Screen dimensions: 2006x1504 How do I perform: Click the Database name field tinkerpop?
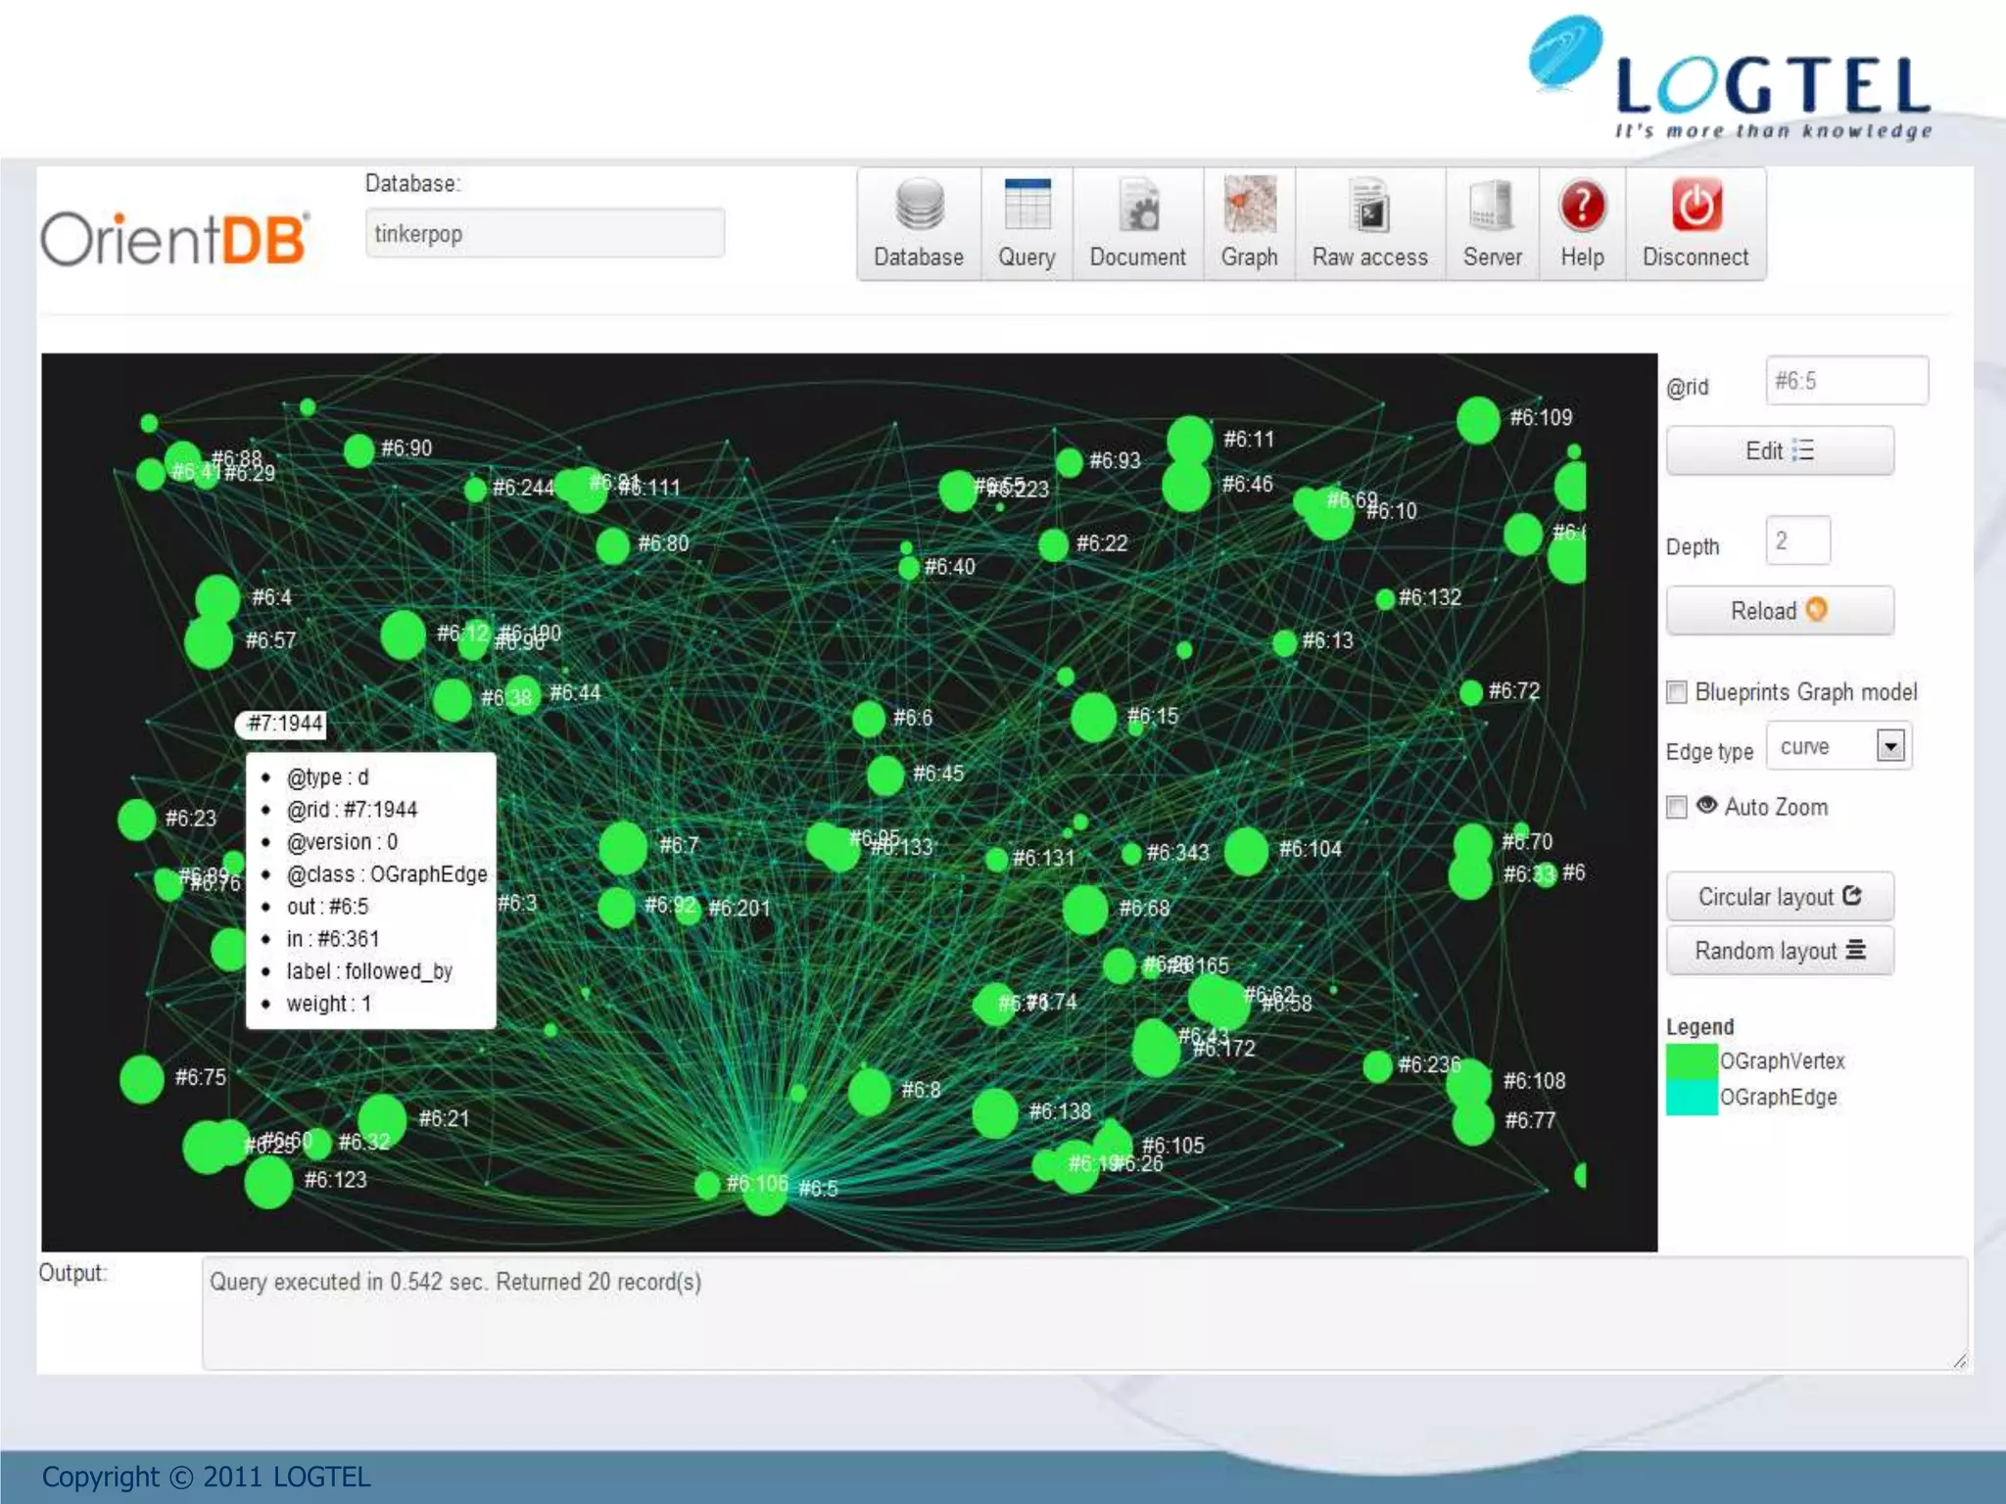coord(545,233)
